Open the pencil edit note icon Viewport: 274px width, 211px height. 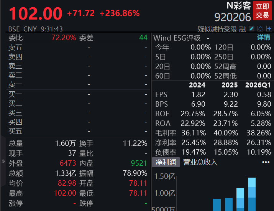point(251,28)
